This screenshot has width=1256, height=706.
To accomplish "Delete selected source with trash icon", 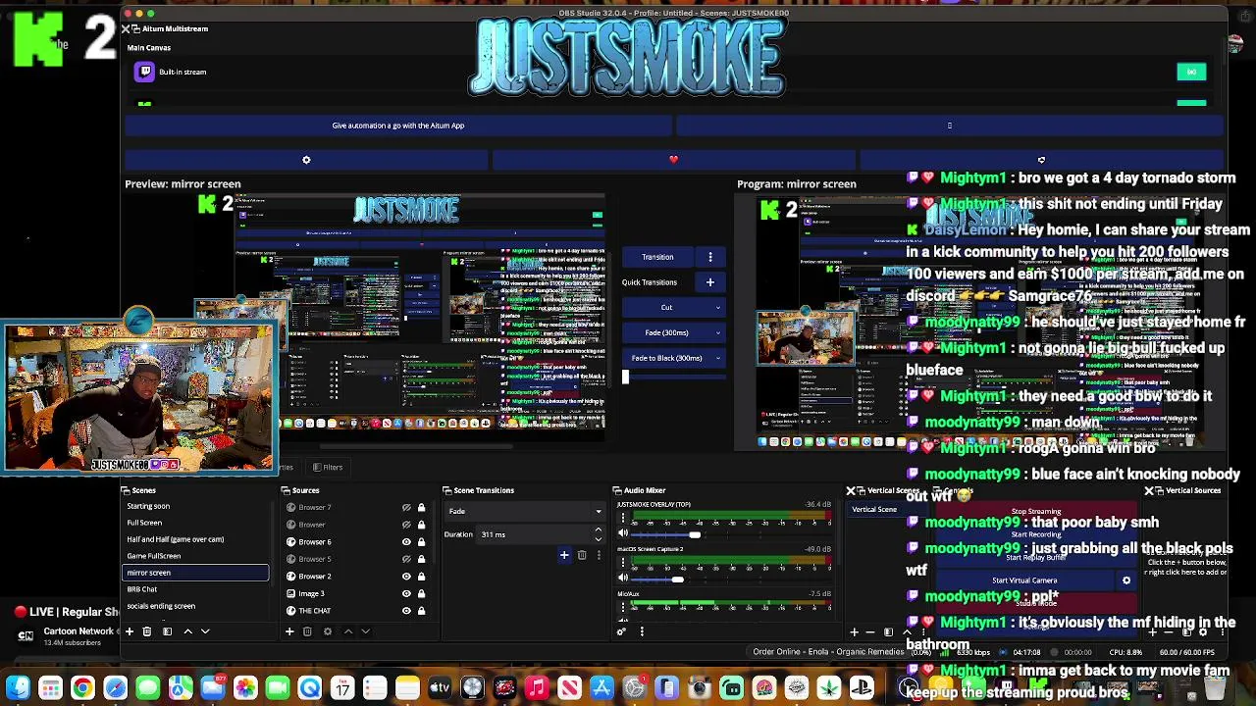I will click(307, 631).
